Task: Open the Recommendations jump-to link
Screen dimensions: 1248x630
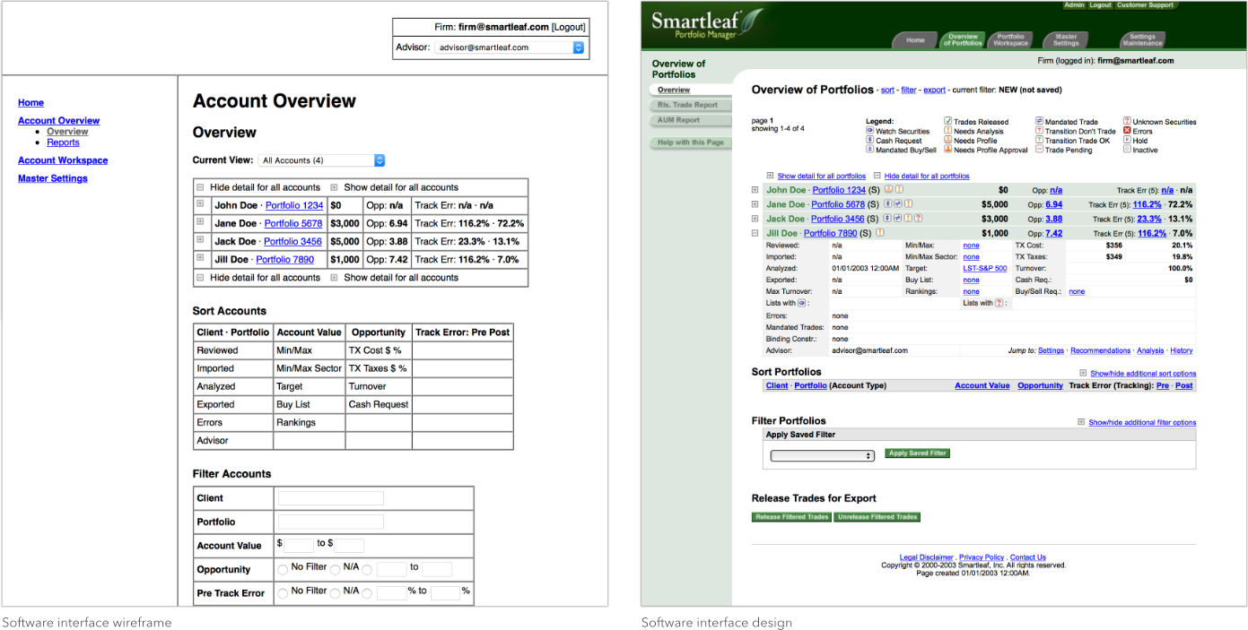Action: pyautogui.click(x=1101, y=350)
